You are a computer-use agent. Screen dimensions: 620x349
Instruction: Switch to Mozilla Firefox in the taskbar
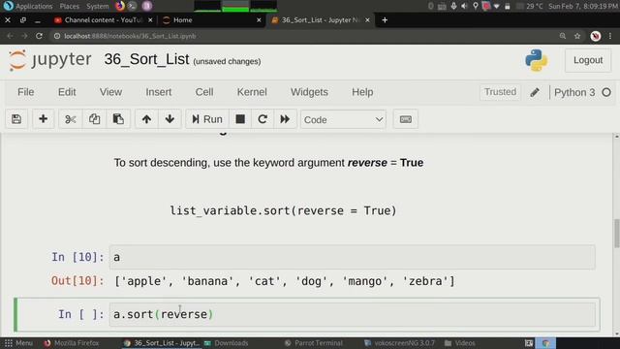72,343
